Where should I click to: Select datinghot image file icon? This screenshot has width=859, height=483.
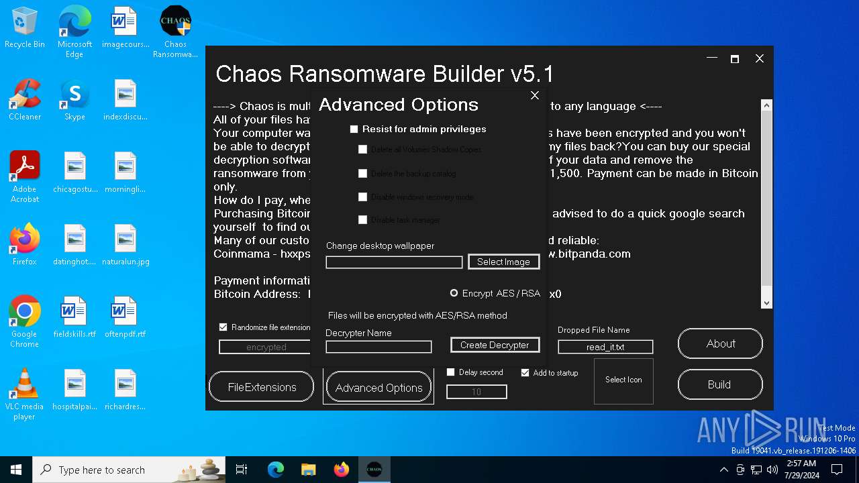tap(74, 245)
